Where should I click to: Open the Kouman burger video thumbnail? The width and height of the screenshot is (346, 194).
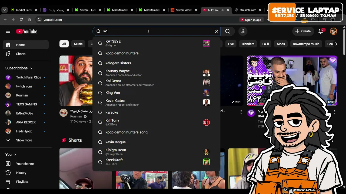point(76,81)
